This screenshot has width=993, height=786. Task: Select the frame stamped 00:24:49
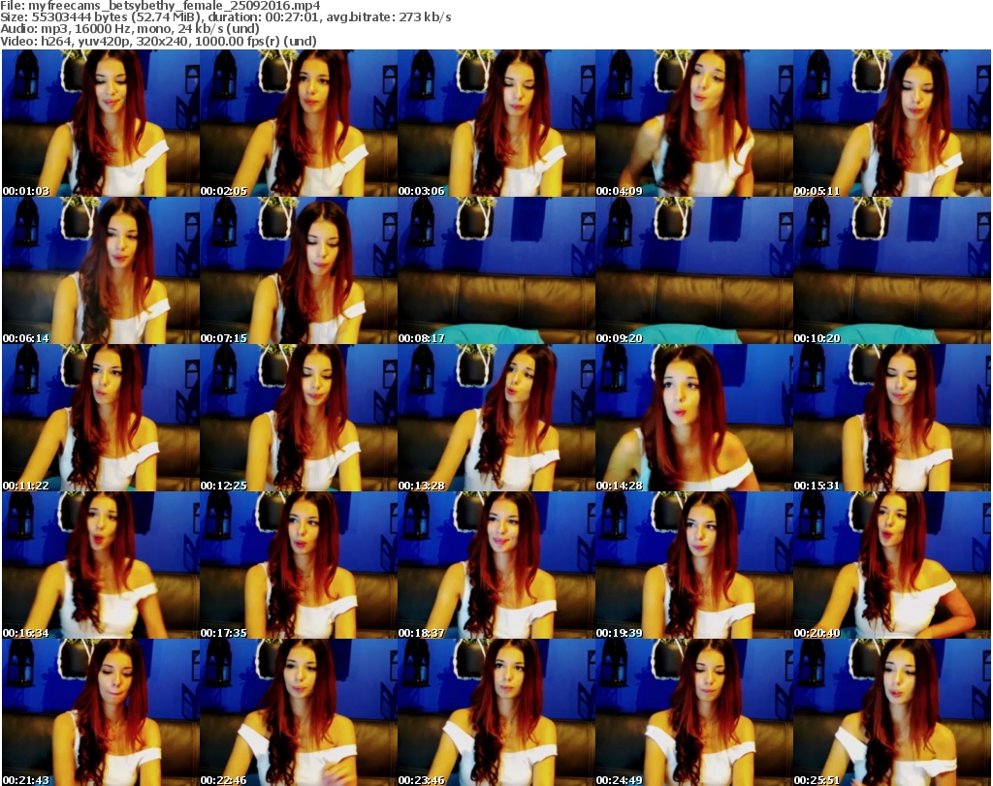[x=694, y=712]
